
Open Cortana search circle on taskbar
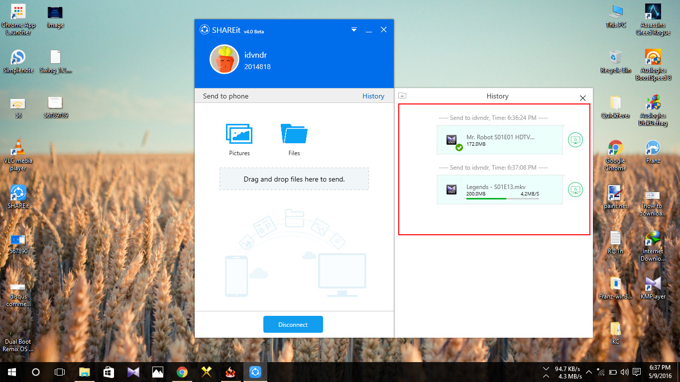point(36,372)
